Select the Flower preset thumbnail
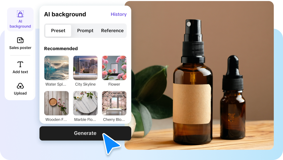The image size is (283, 160). (114, 68)
